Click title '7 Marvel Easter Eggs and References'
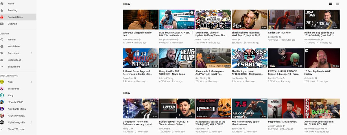347x135 pixels. click(137, 73)
